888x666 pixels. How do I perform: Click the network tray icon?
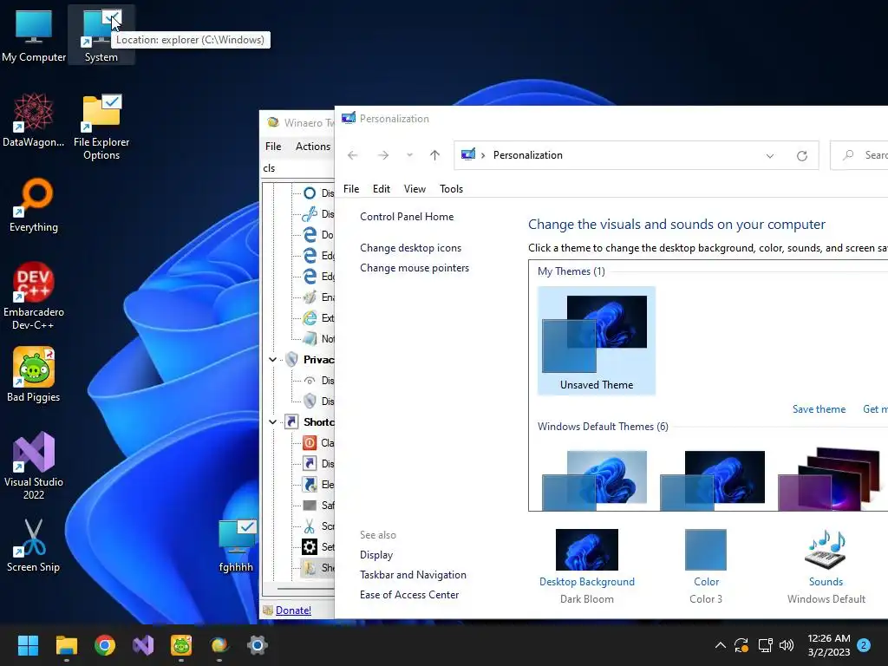(765, 645)
